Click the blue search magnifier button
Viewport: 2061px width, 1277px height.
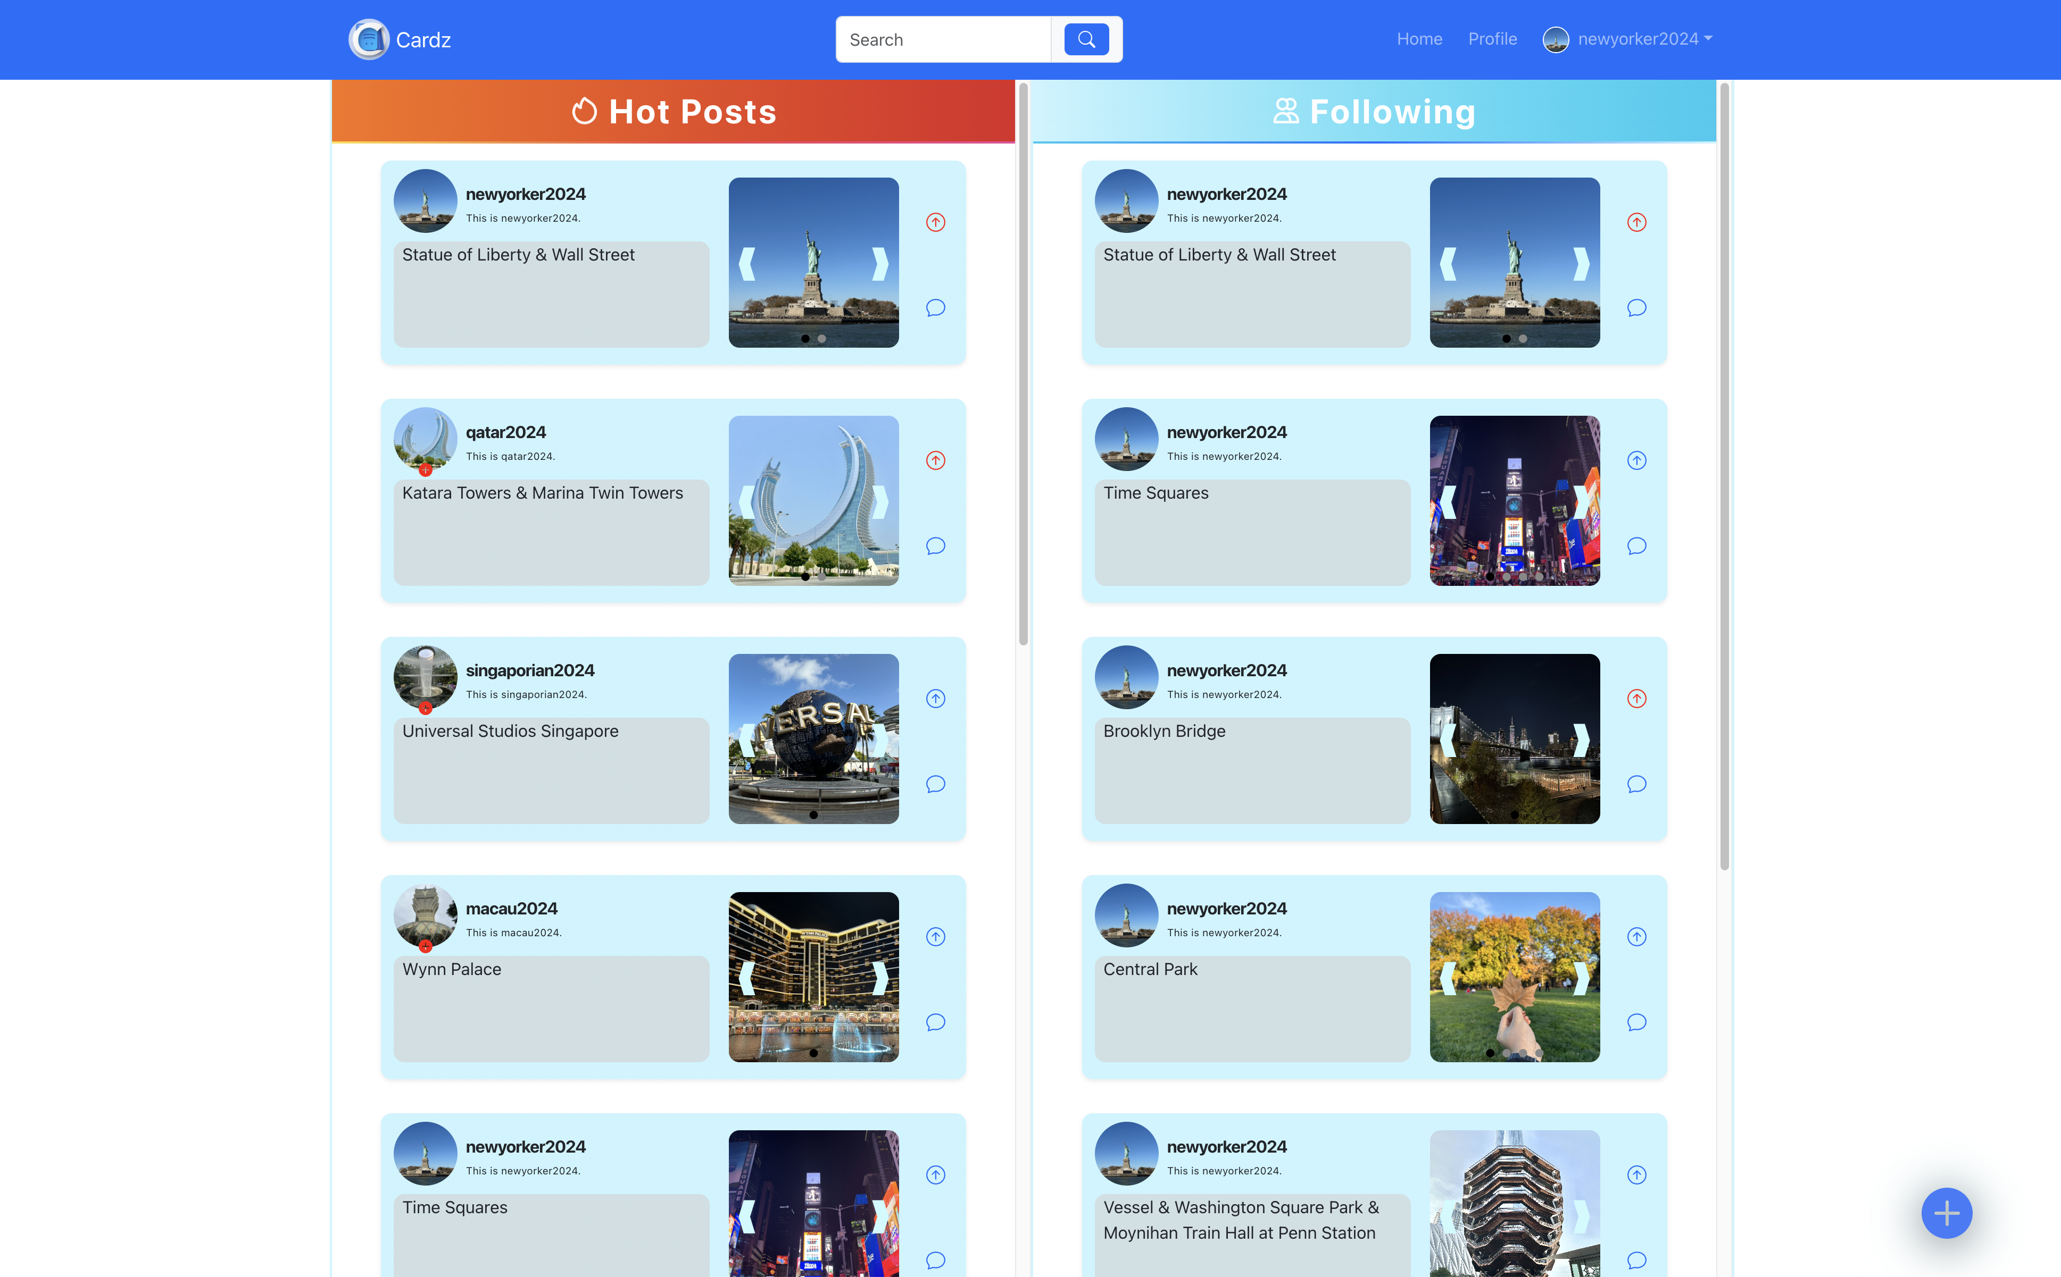pos(1086,39)
